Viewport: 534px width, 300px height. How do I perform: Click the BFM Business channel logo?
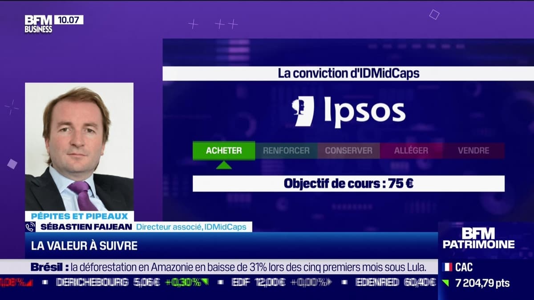tap(39, 24)
